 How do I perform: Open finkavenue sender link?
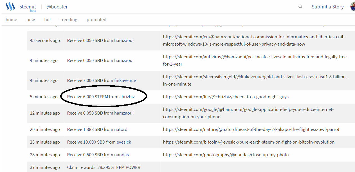point(125,80)
